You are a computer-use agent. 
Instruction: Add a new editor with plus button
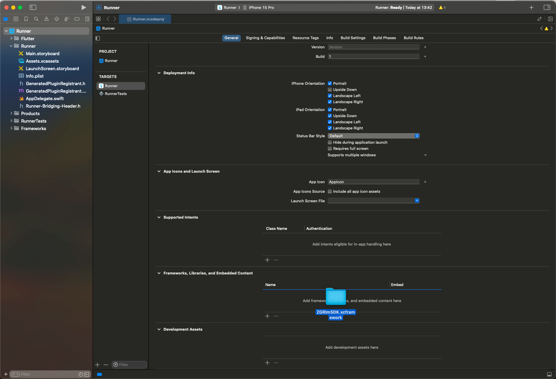click(x=531, y=7)
